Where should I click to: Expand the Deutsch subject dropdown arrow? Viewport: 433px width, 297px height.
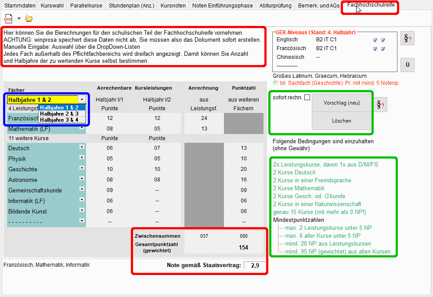[x=82, y=147]
